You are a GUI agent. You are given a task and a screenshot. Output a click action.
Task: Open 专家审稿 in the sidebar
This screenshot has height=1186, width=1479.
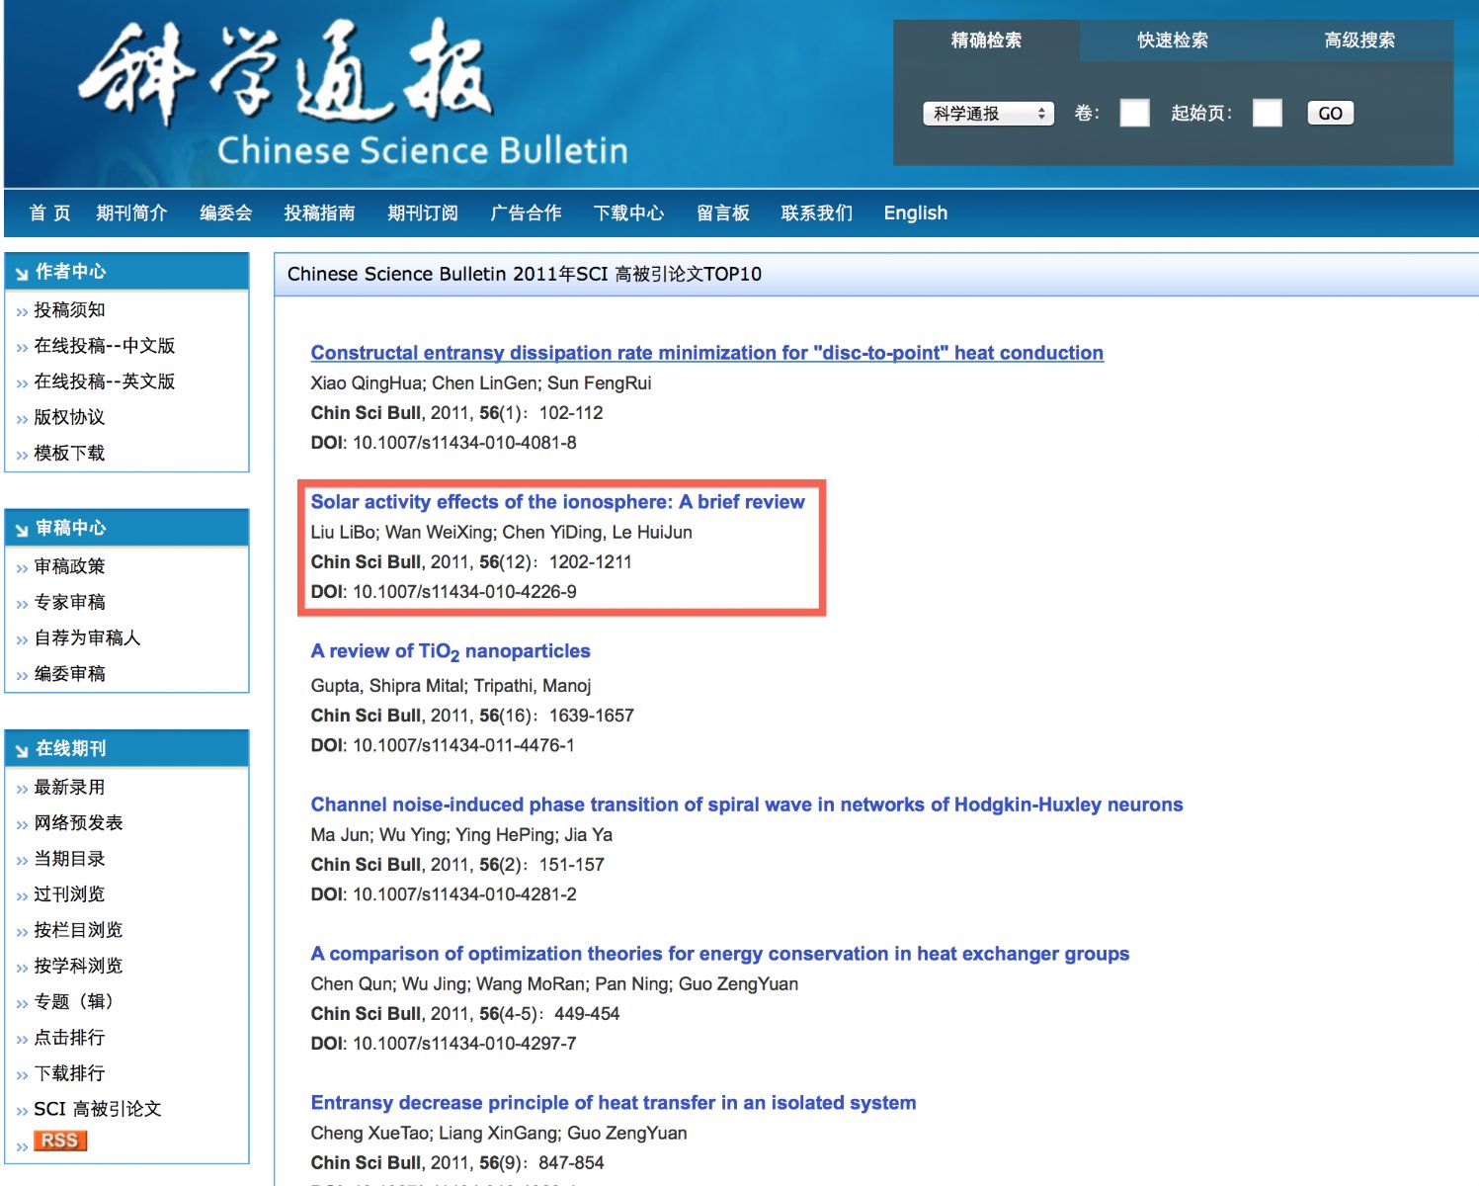(x=69, y=602)
